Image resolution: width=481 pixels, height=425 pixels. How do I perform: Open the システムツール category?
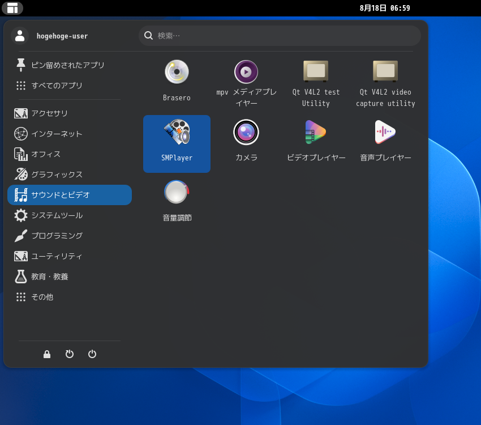pyautogui.click(x=70, y=215)
